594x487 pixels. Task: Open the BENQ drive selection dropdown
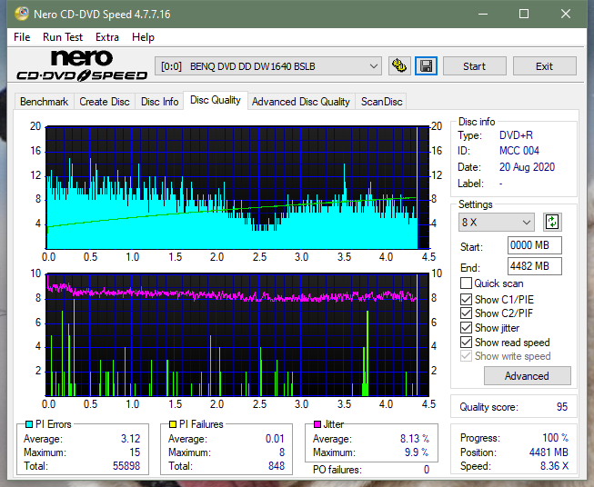click(x=268, y=66)
